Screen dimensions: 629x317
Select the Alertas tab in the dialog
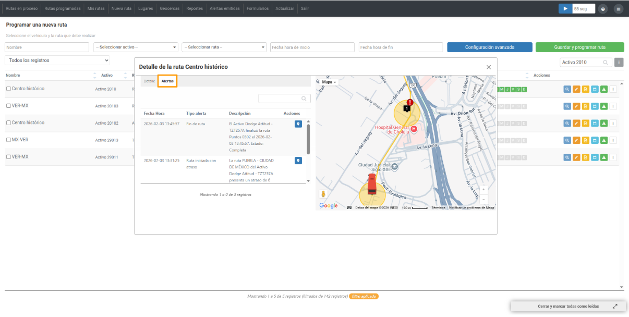167,81
